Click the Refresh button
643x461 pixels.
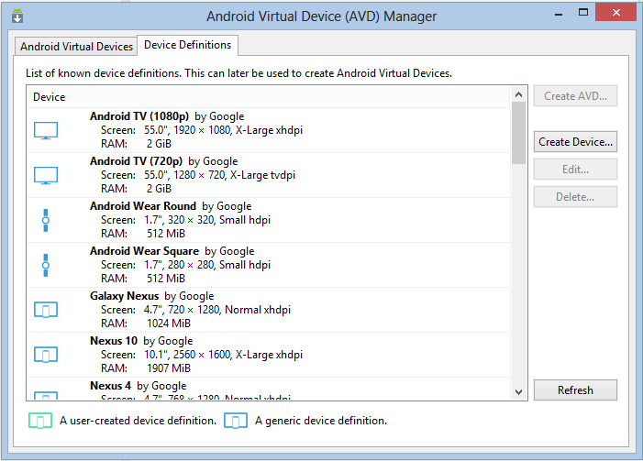pos(575,390)
